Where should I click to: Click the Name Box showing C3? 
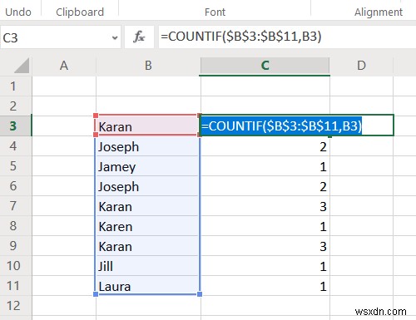[61, 37]
